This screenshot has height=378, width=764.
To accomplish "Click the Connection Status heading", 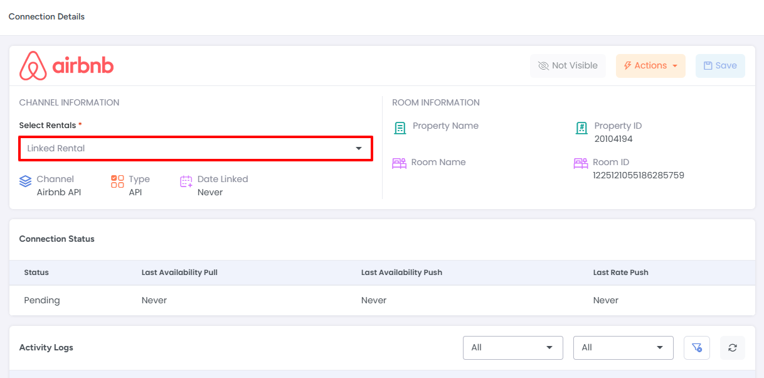I will point(57,239).
